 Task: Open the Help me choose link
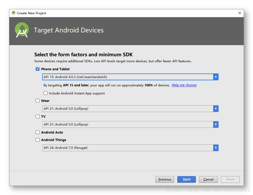[184, 85]
